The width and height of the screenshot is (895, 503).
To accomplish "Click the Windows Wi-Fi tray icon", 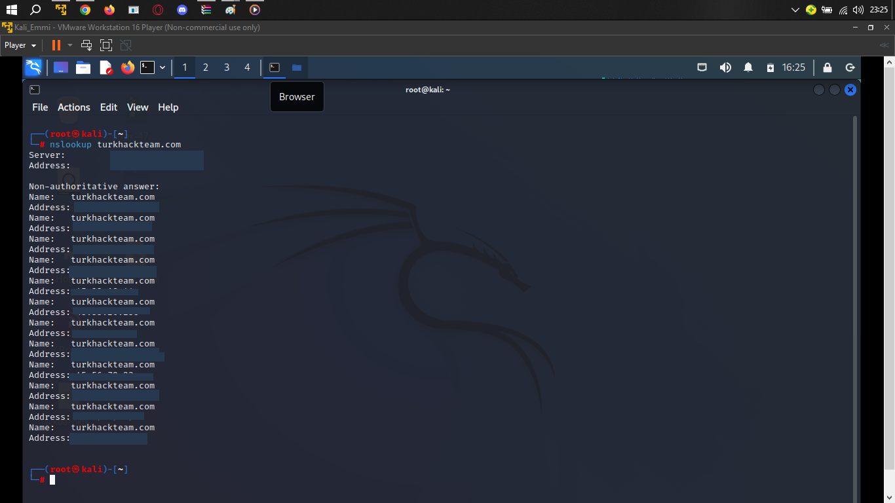I will coord(843,10).
